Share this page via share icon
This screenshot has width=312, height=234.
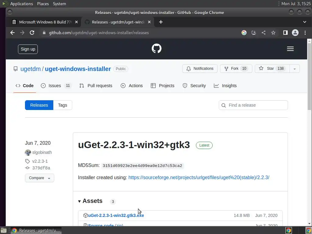(264, 33)
